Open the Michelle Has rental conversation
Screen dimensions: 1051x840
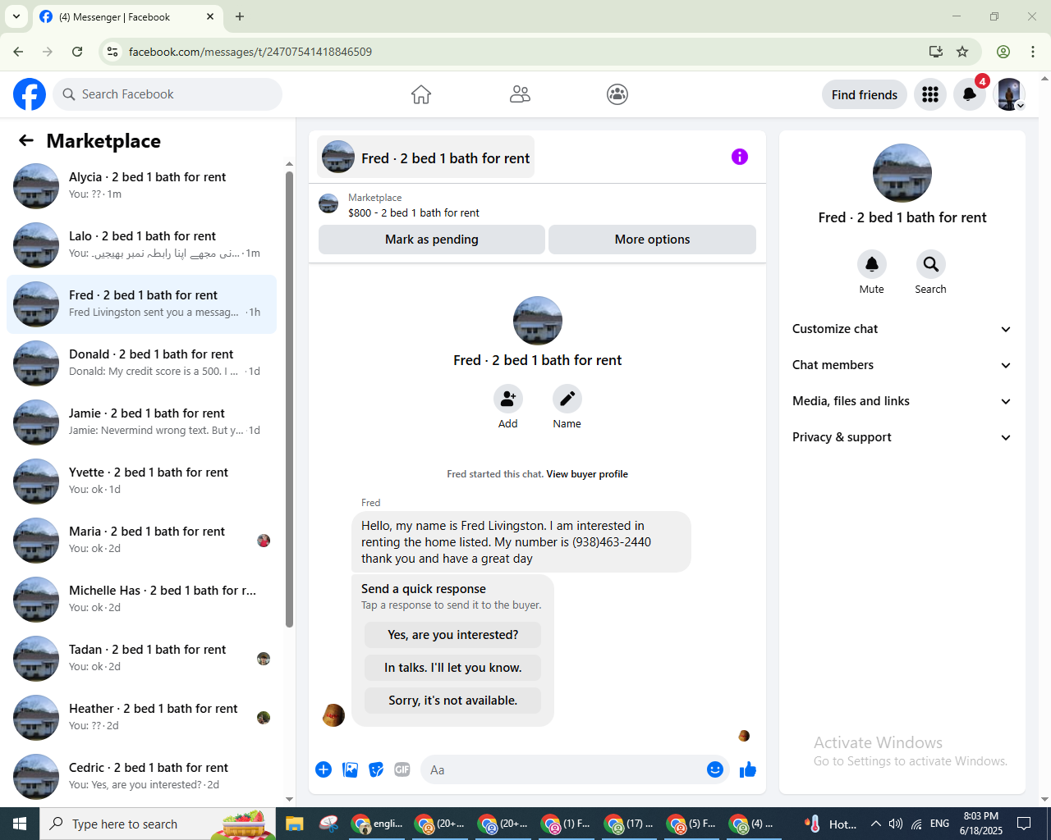(142, 600)
